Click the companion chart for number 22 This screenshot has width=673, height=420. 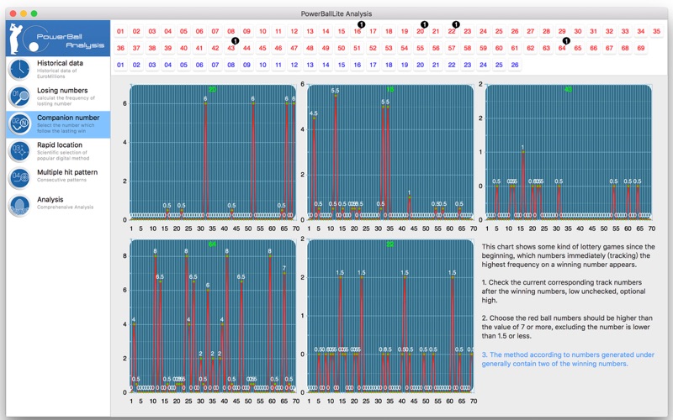click(x=390, y=316)
